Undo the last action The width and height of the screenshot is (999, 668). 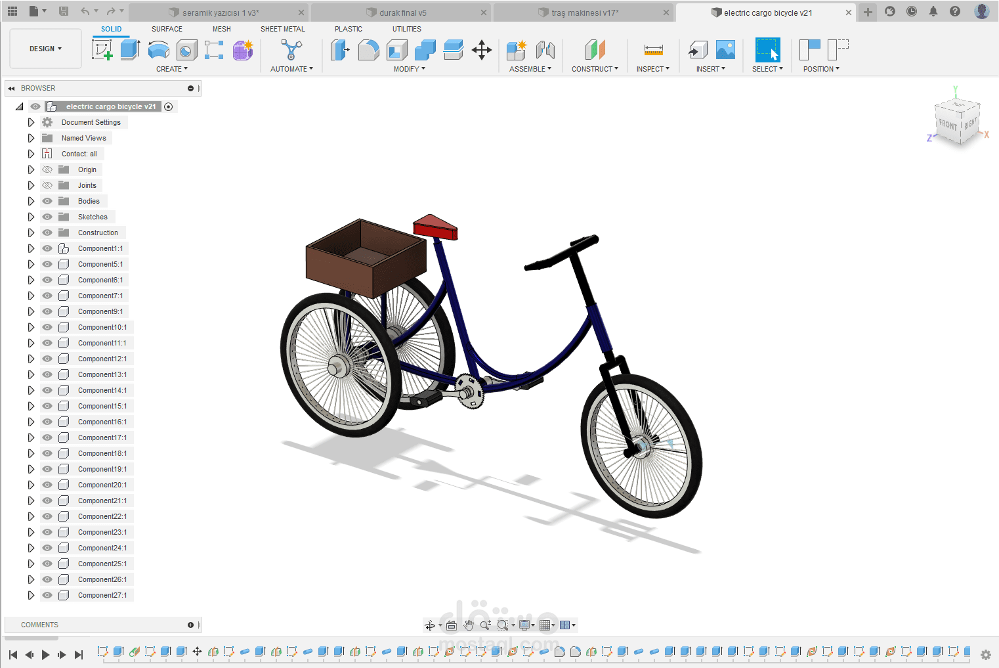coord(85,11)
